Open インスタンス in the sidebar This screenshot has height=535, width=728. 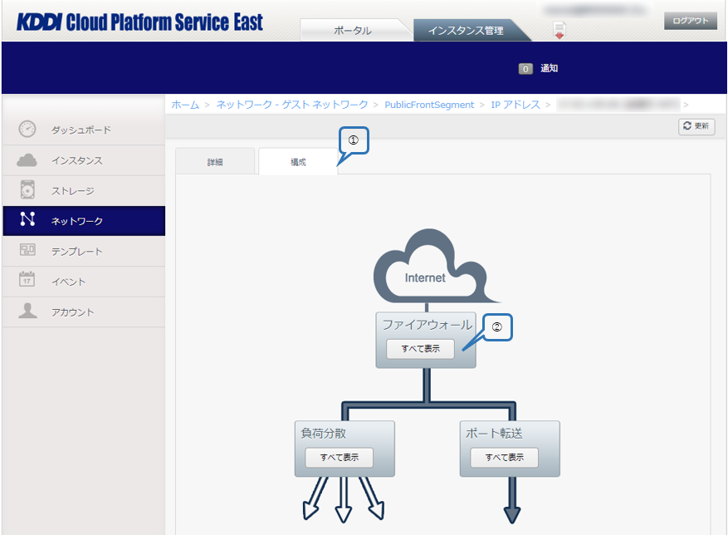[x=84, y=160]
